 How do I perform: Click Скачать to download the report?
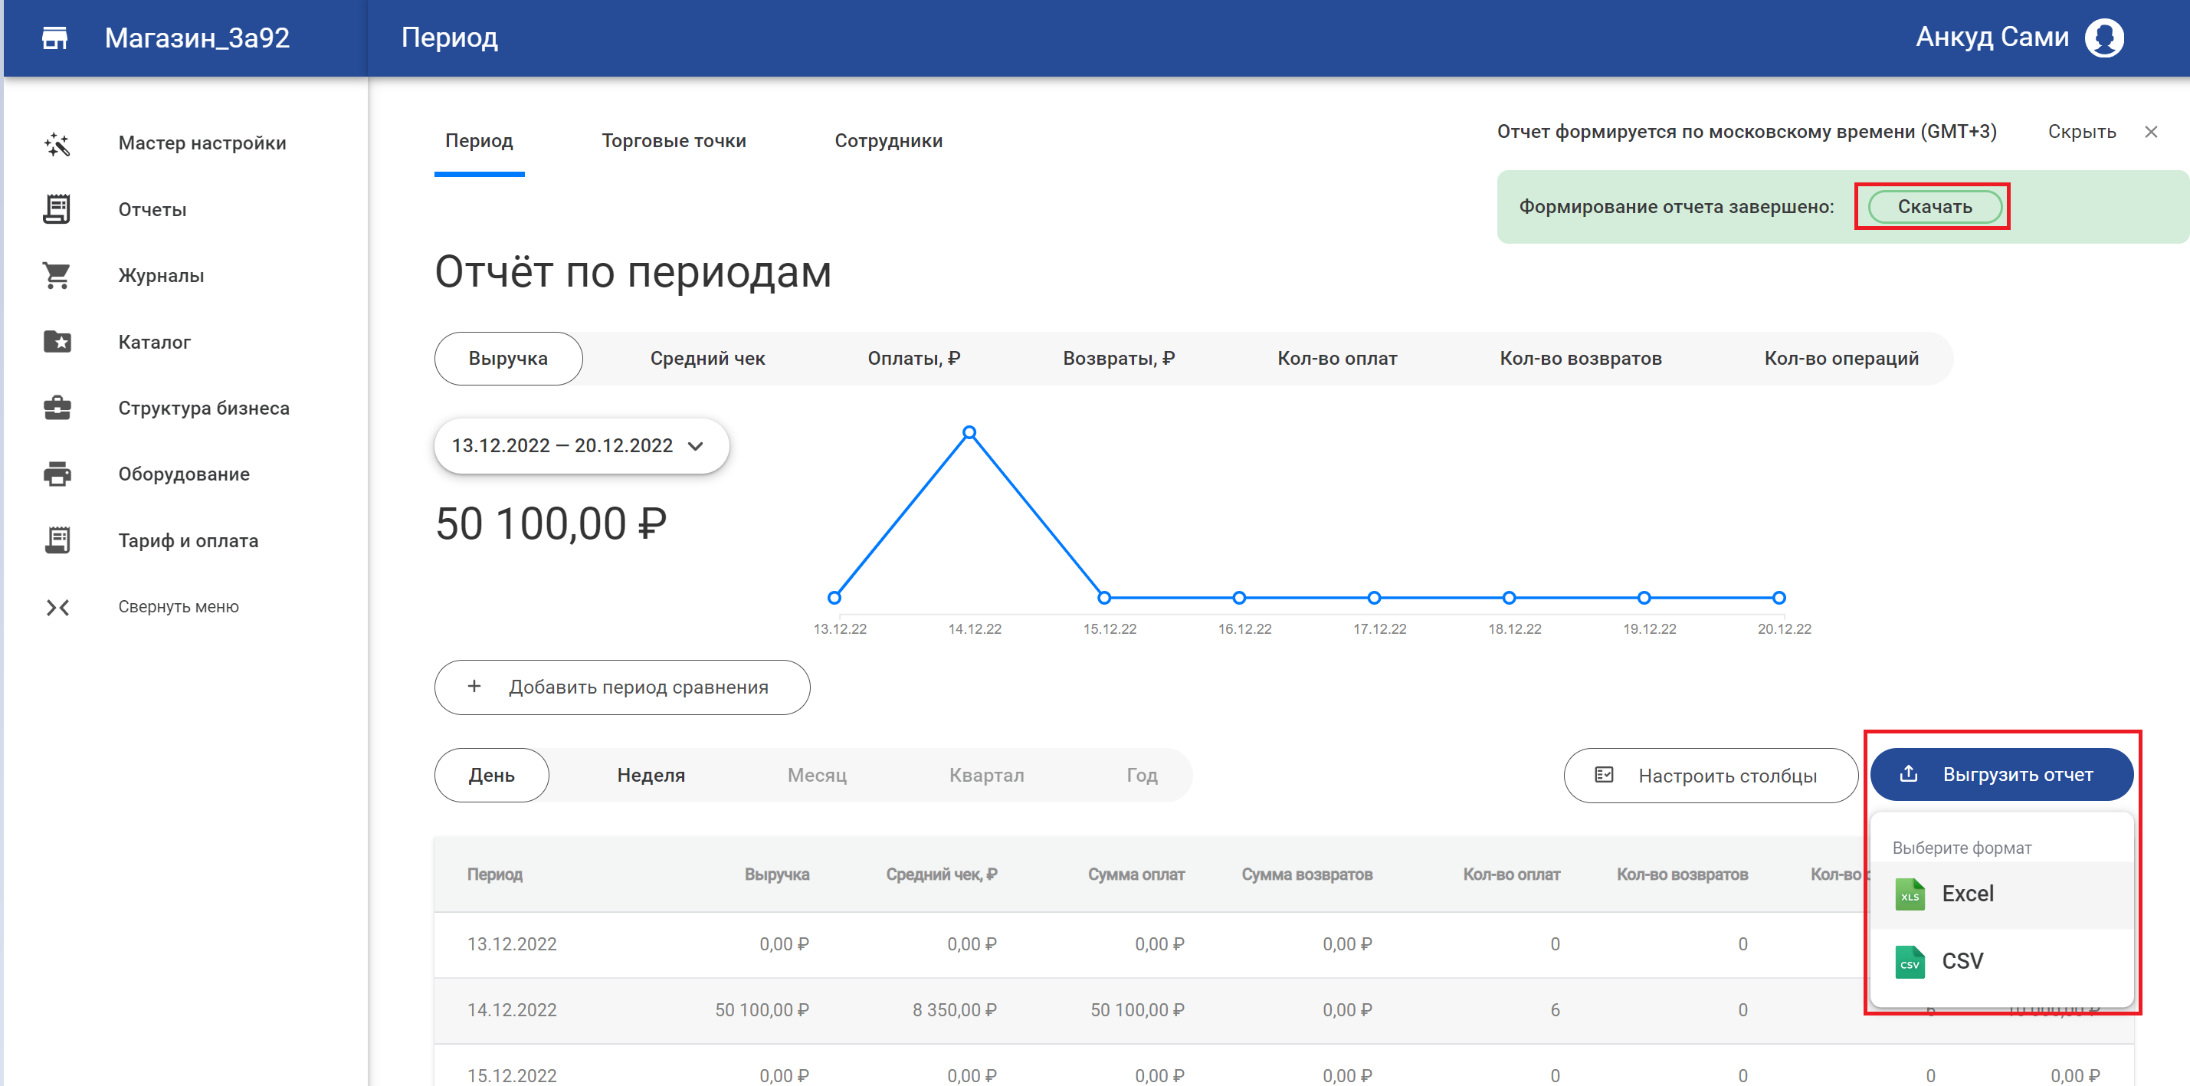1935,207
